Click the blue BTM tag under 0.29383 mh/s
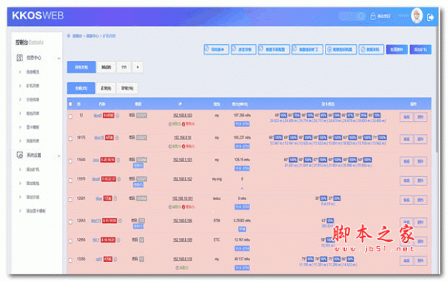 click(242, 229)
